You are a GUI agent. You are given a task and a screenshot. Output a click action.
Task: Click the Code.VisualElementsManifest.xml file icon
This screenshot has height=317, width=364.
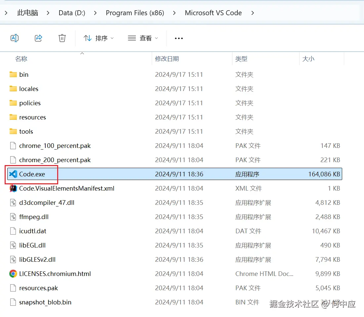(13, 188)
